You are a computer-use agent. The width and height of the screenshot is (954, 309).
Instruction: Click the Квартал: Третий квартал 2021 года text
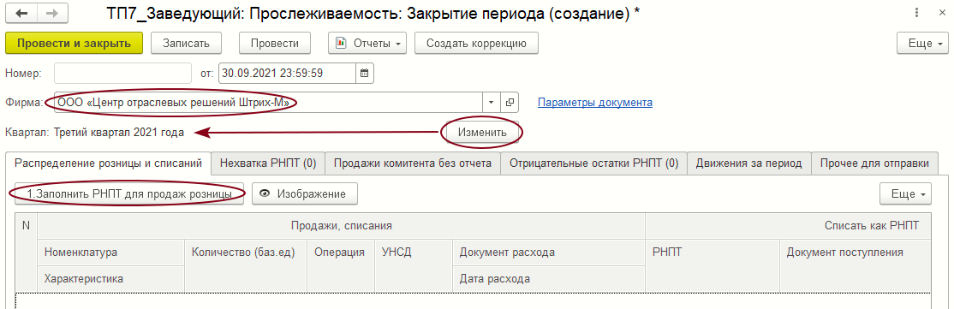pos(94,132)
